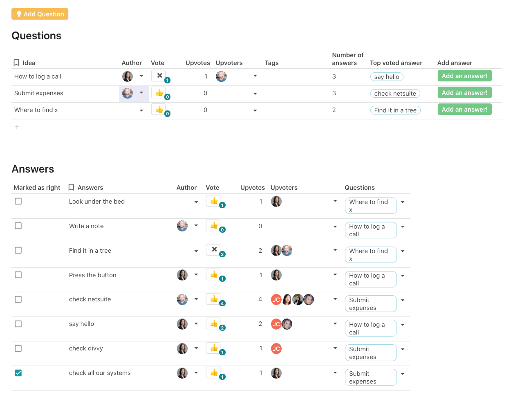
Task: Select the Press the button answer text
Action: (x=93, y=275)
